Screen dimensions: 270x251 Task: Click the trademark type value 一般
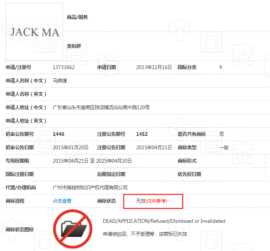224,147
